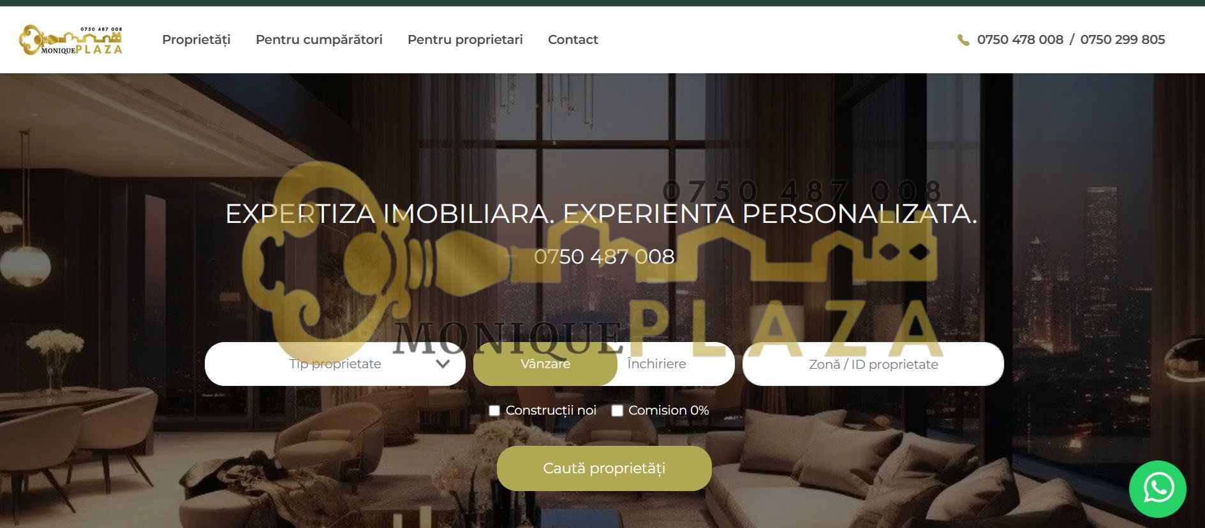Click the gold phone icon in the header

(x=963, y=40)
